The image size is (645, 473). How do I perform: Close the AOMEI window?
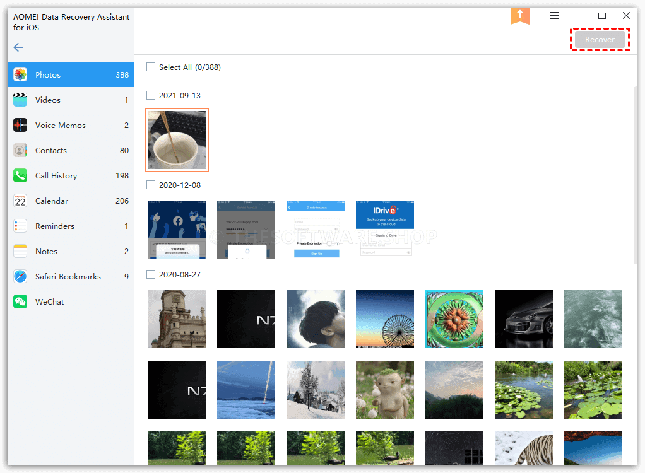pos(626,16)
